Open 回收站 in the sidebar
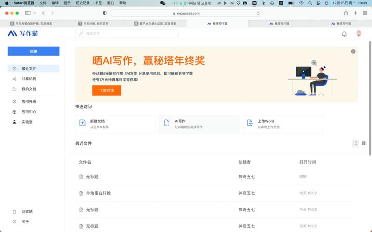Screen dimensions: 372x232 pyautogui.click(x=33, y=212)
